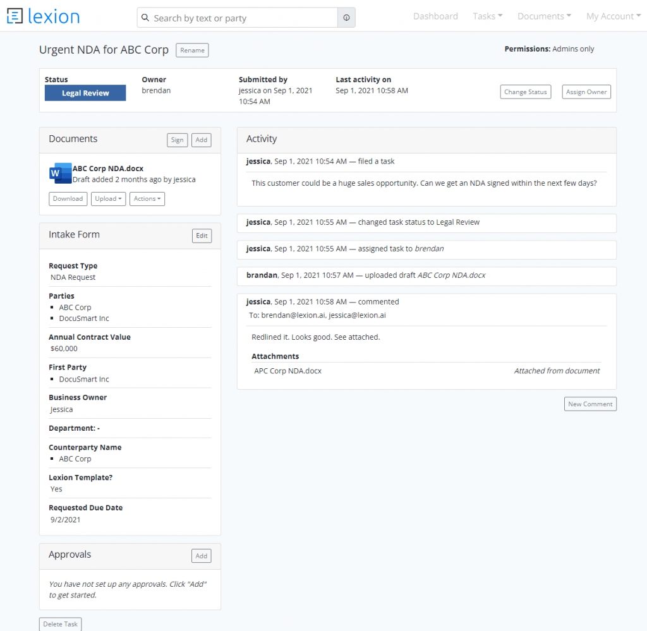Open the Actions dropdown for document
Screen dimensions: 647x631
(147, 199)
